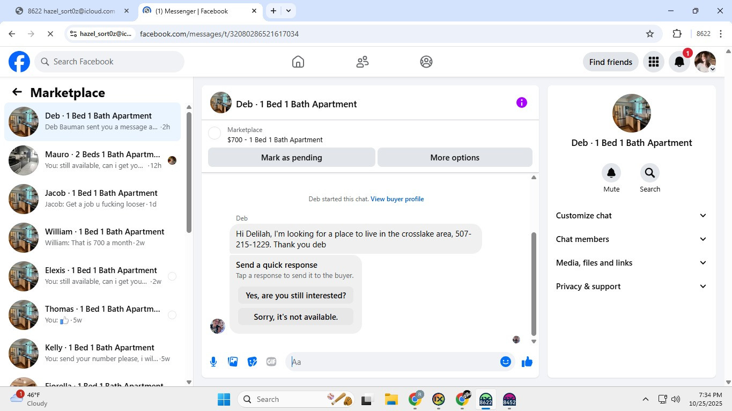The width and height of the screenshot is (732, 411).
Task: Open the weather widget showing 46°F
Action: 29,399
